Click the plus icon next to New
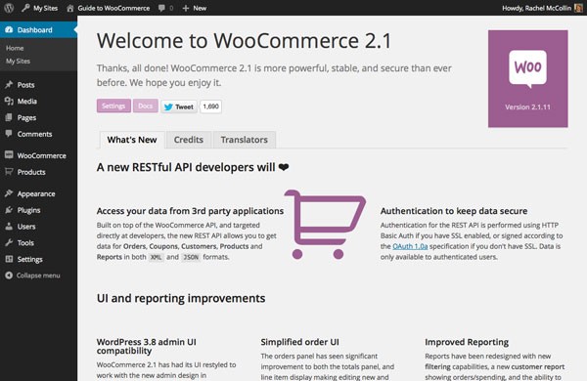This screenshot has height=381, width=587. pyautogui.click(x=186, y=8)
